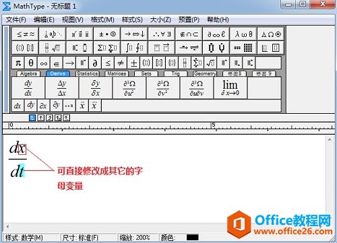
Task: Open the 编辑(E) menu
Action: (x=44, y=20)
